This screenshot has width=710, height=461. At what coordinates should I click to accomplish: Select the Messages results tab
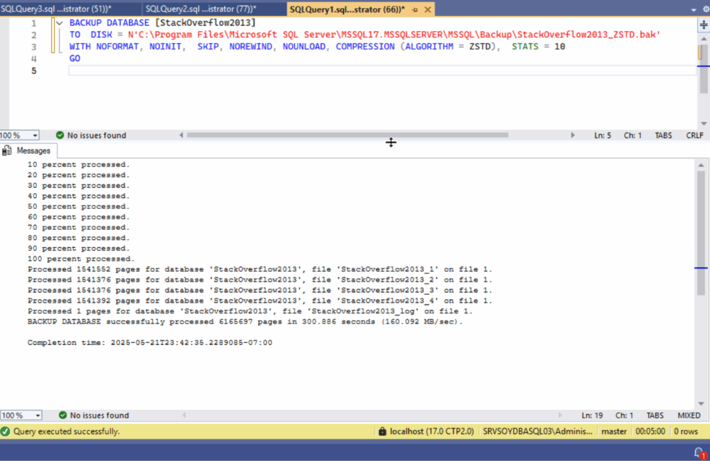point(33,150)
